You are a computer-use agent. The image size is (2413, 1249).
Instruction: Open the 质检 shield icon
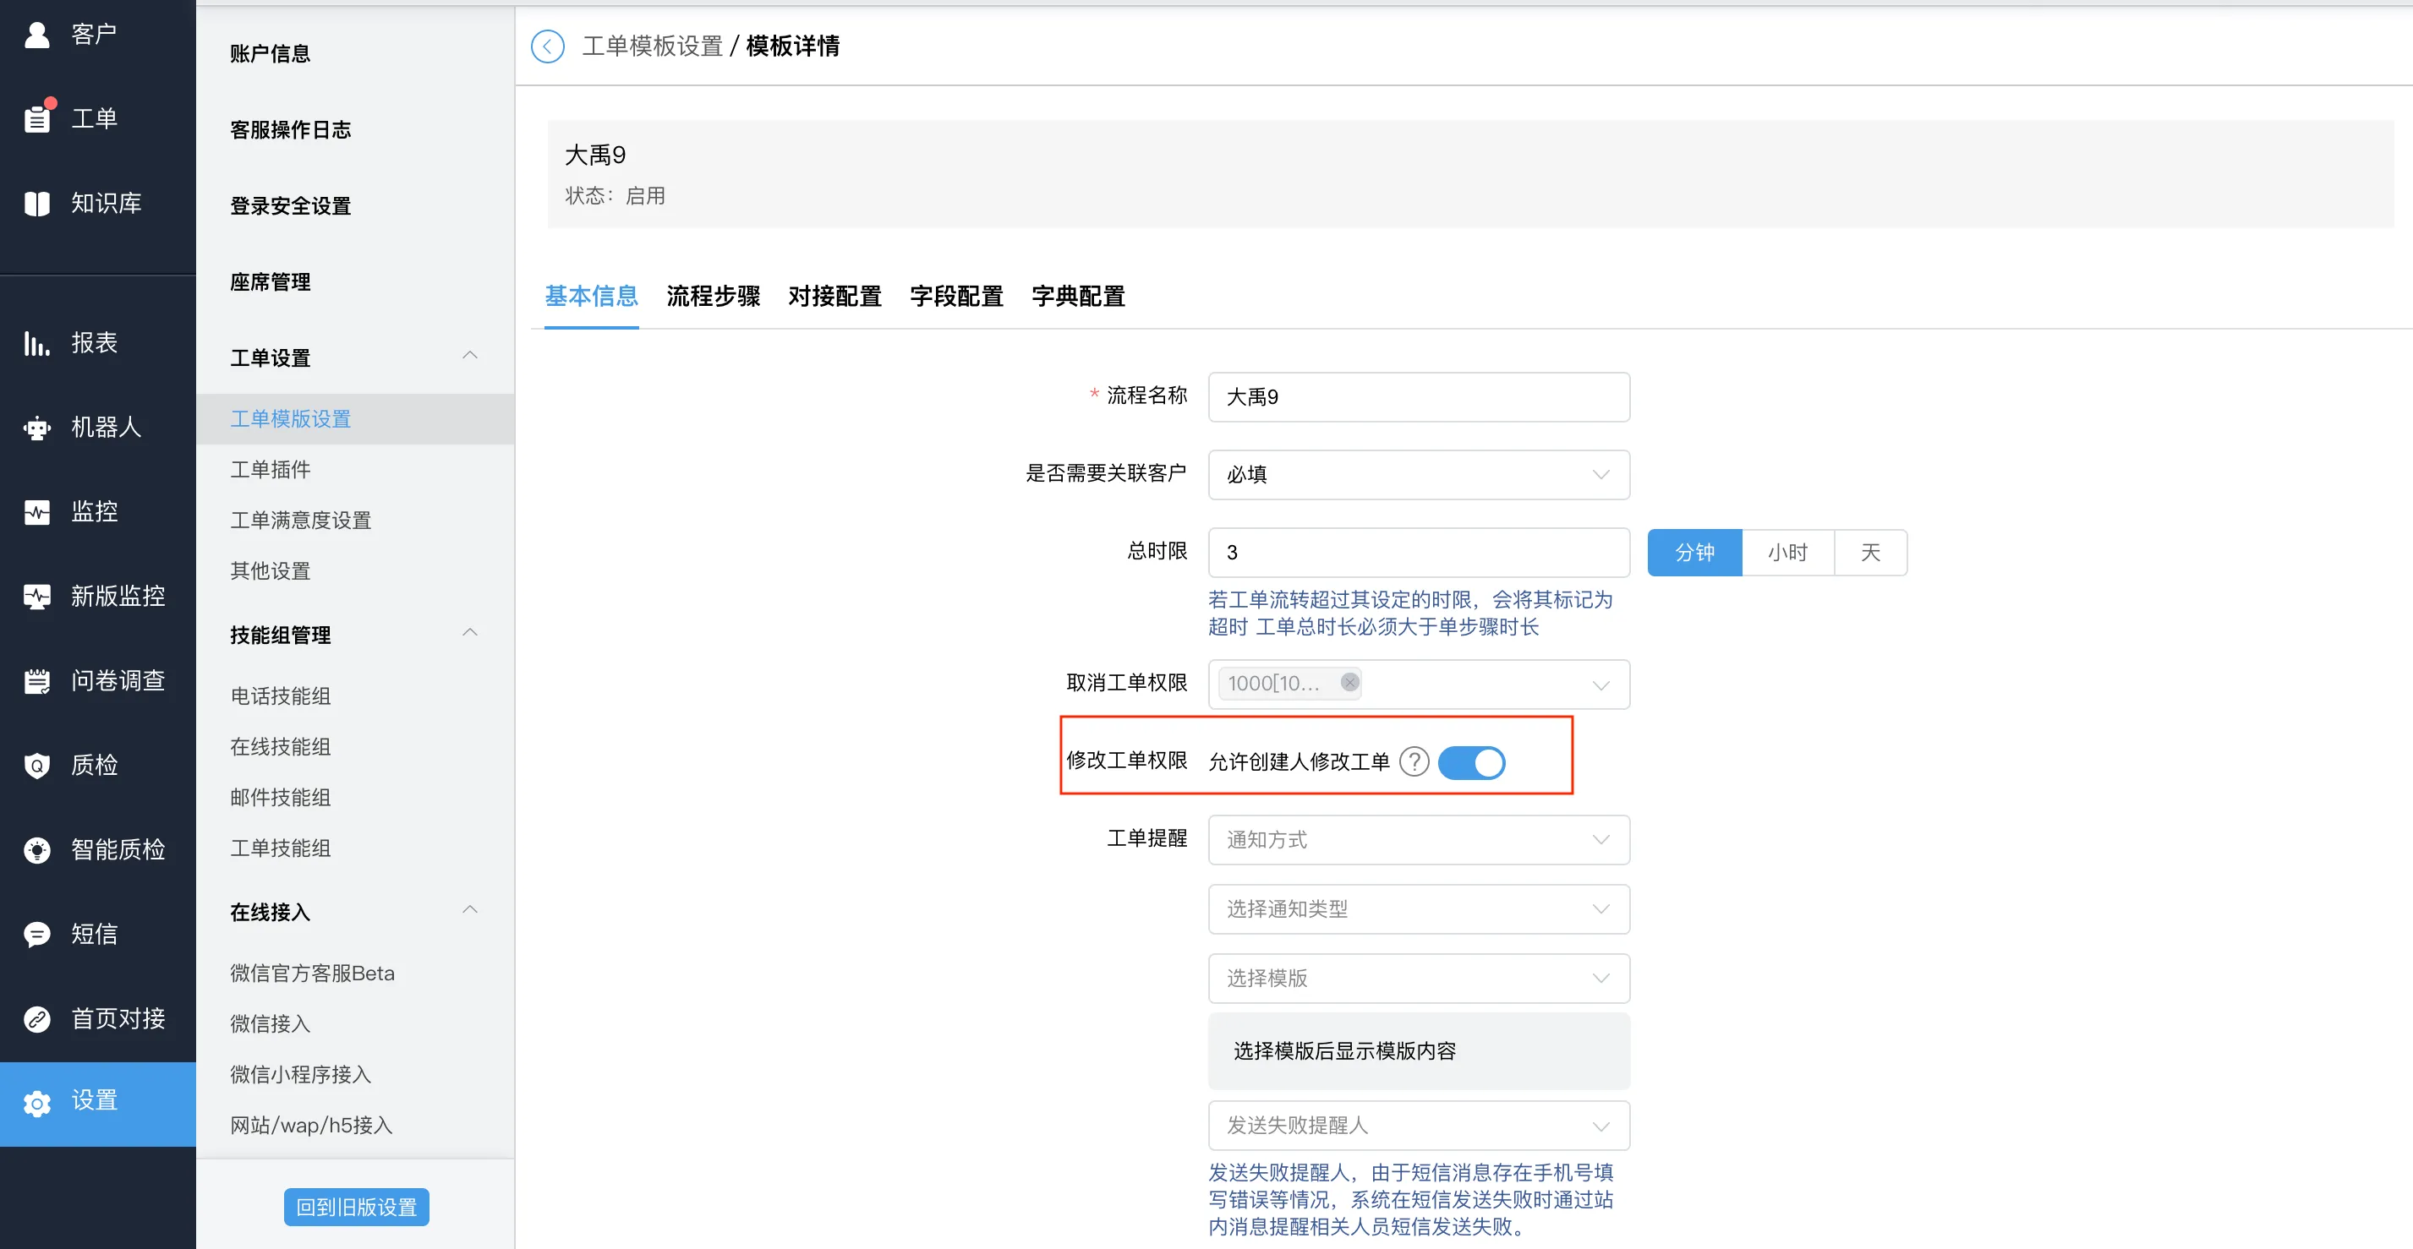coord(36,765)
